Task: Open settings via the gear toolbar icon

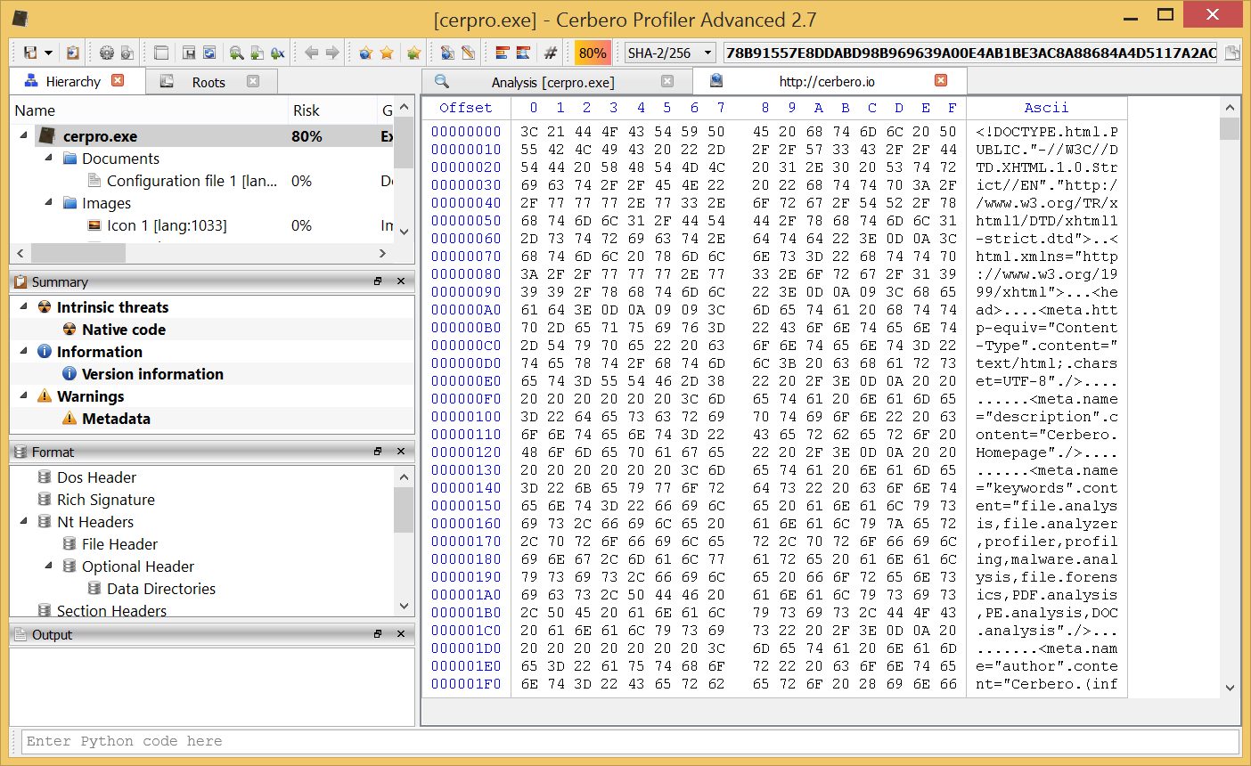Action: coord(107,53)
